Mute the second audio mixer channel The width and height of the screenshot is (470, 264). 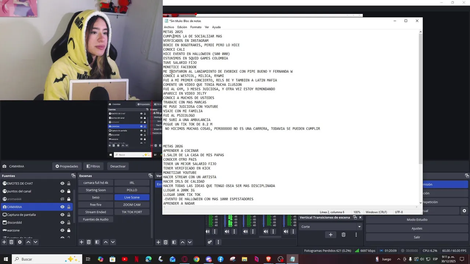tap(227, 231)
